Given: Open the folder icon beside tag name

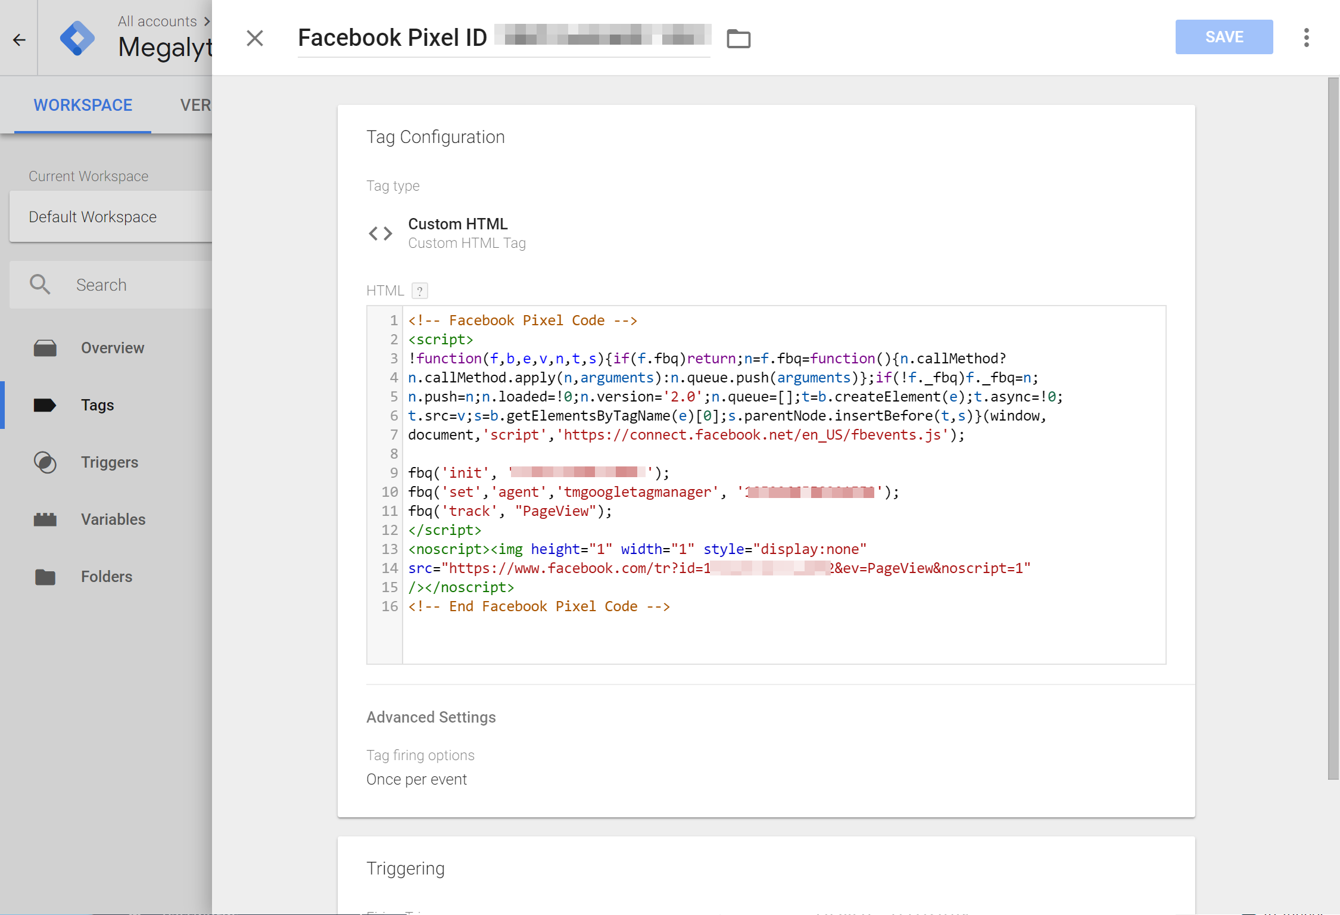Looking at the screenshot, I should [x=738, y=39].
